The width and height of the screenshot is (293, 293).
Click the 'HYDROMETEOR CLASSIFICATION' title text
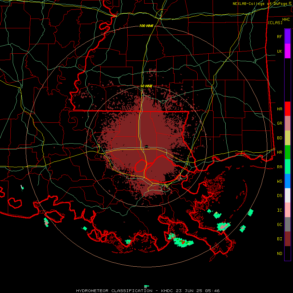click(114, 291)
